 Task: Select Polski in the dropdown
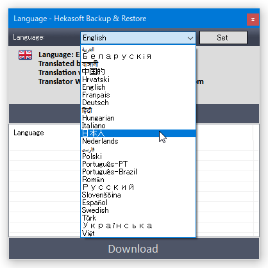coord(138,156)
